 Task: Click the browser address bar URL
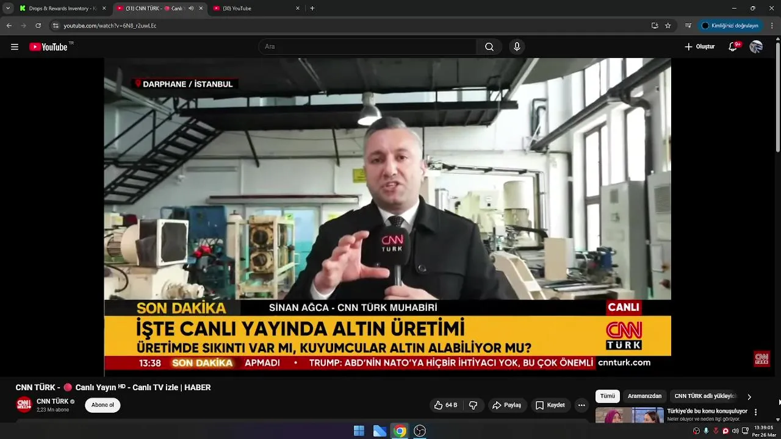[110, 26]
